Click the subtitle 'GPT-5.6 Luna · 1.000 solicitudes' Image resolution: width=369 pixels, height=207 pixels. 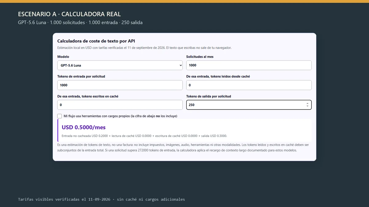tap(80, 22)
